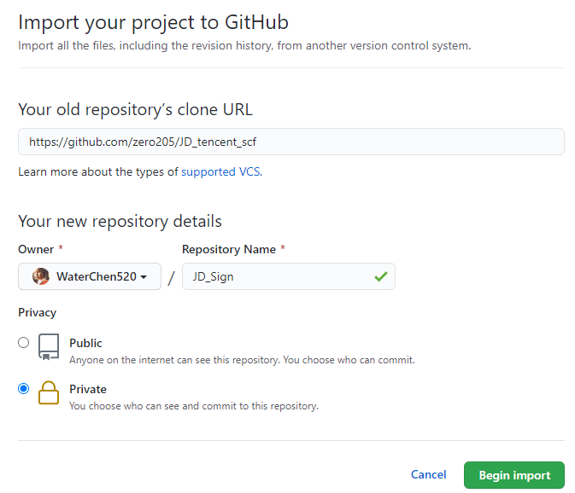Viewport: 575px width, 493px height.
Task: Click the Repository Name field label
Action: pos(229,249)
